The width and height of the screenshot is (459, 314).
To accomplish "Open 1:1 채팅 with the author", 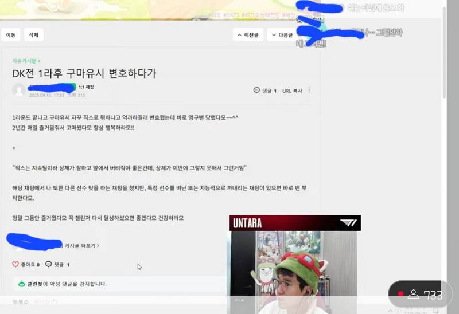I will click(x=87, y=87).
